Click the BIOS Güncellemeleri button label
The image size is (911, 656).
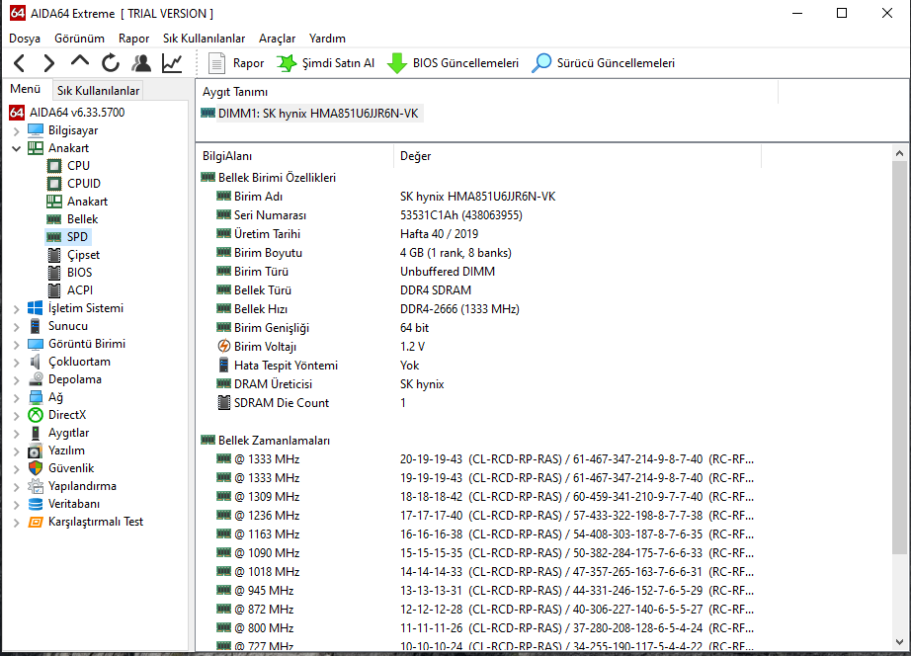click(465, 63)
